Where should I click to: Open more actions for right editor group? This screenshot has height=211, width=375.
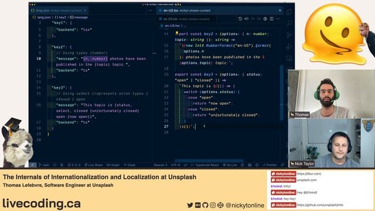pos(278,19)
